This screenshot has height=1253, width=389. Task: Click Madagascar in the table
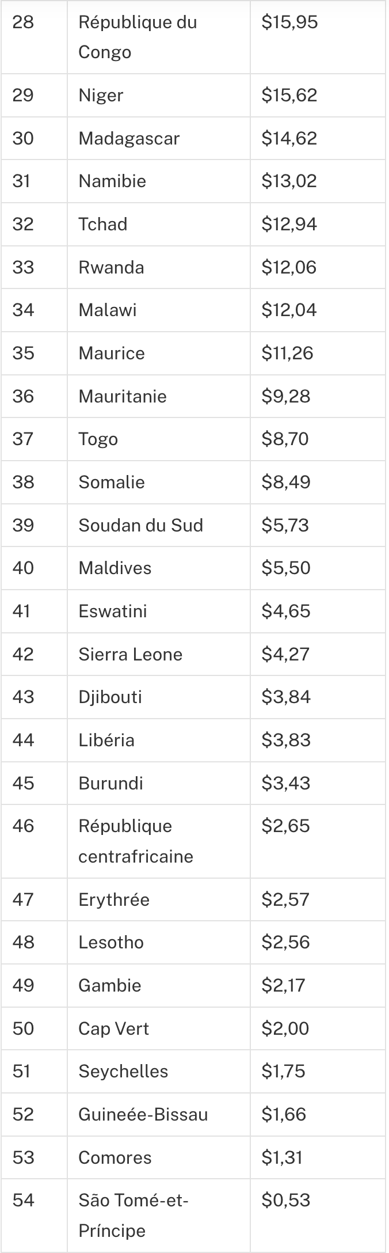pos(129,138)
